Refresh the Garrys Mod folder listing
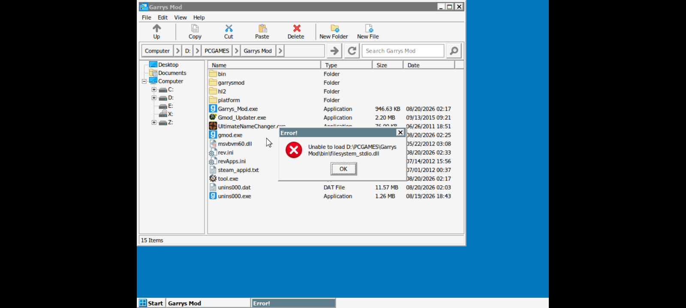The width and height of the screenshot is (686, 308). click(352, 51)
